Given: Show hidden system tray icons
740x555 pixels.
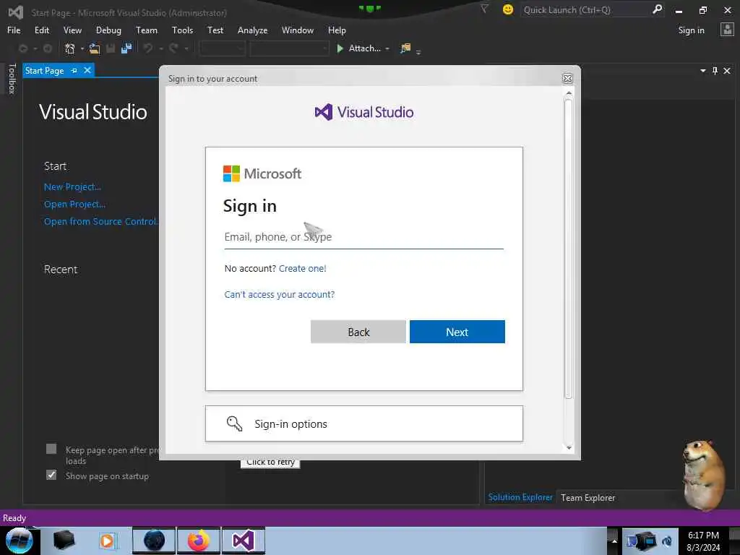Looking at the screenshot, I should [x=614, y=541].
